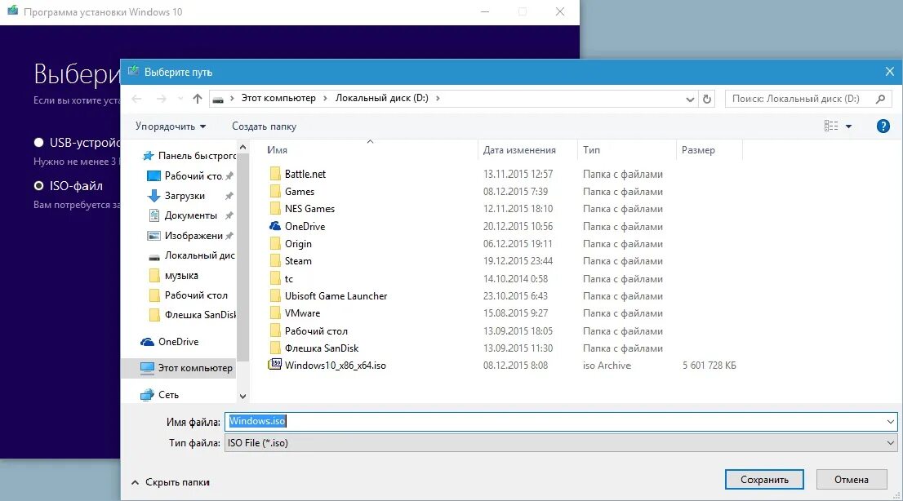903x501 pixels.
Task: Select the NES Games folder
Action: (x=309, y=208)
